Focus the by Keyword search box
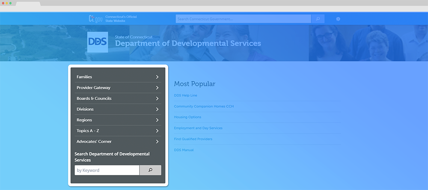This screenshot has width=428, height=190. pyautogui.click(x=107, y=170)
